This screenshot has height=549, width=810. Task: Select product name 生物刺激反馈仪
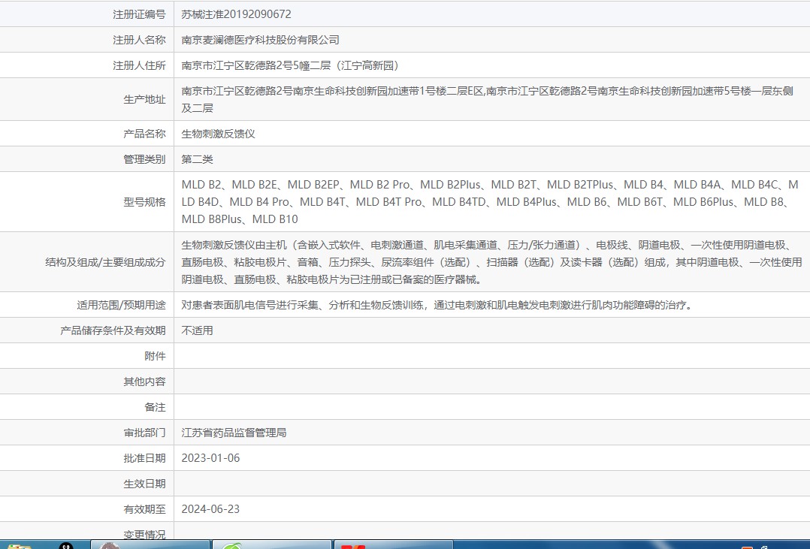[x=218, y=134]
